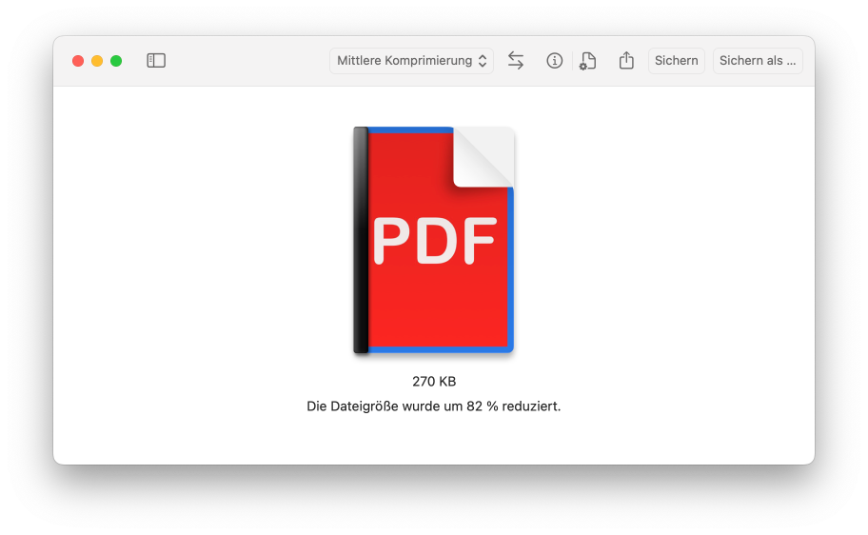Minimize the window with the yellow button
This screenshot has height=535, width=868.
(97, 61)
